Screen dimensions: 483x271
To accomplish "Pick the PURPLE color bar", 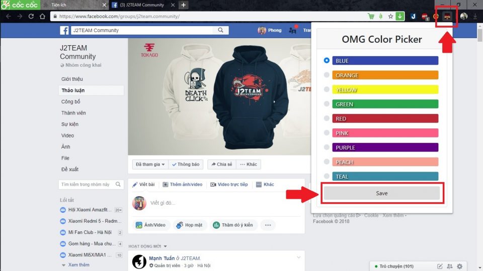I will (x=385, y=147).
